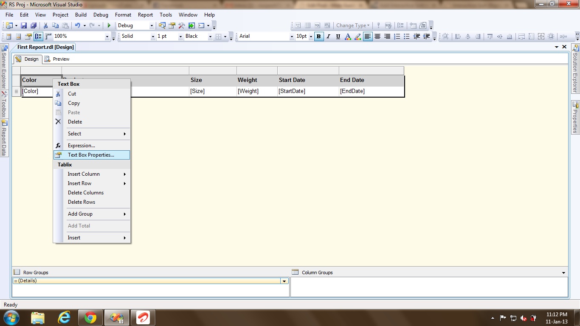Open the (Details) row group dropdown arrow
580x326 pixels.
tap(284, 281)
